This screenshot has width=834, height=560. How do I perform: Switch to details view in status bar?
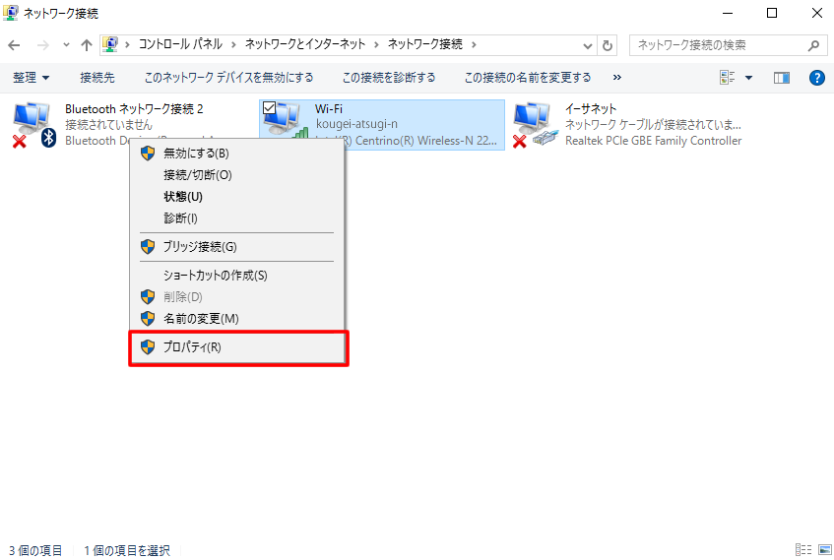pyautogui.click(x=802, y=550)
